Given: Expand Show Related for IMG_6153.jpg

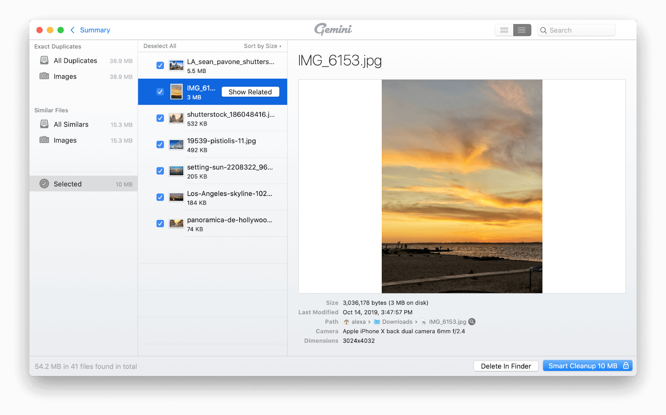Looking at the screenshot, I should click(250, 92).
